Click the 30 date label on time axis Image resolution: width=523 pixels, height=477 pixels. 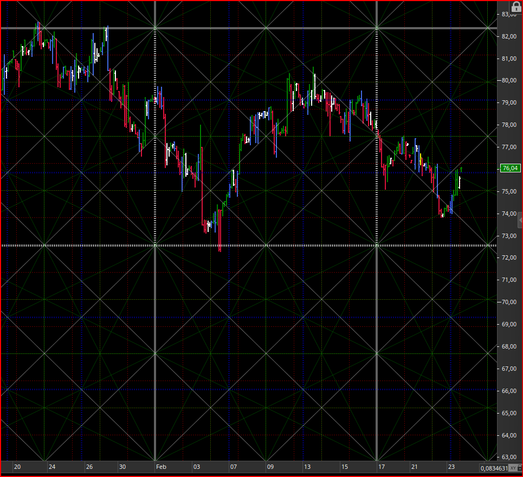[x=122, y=467]
